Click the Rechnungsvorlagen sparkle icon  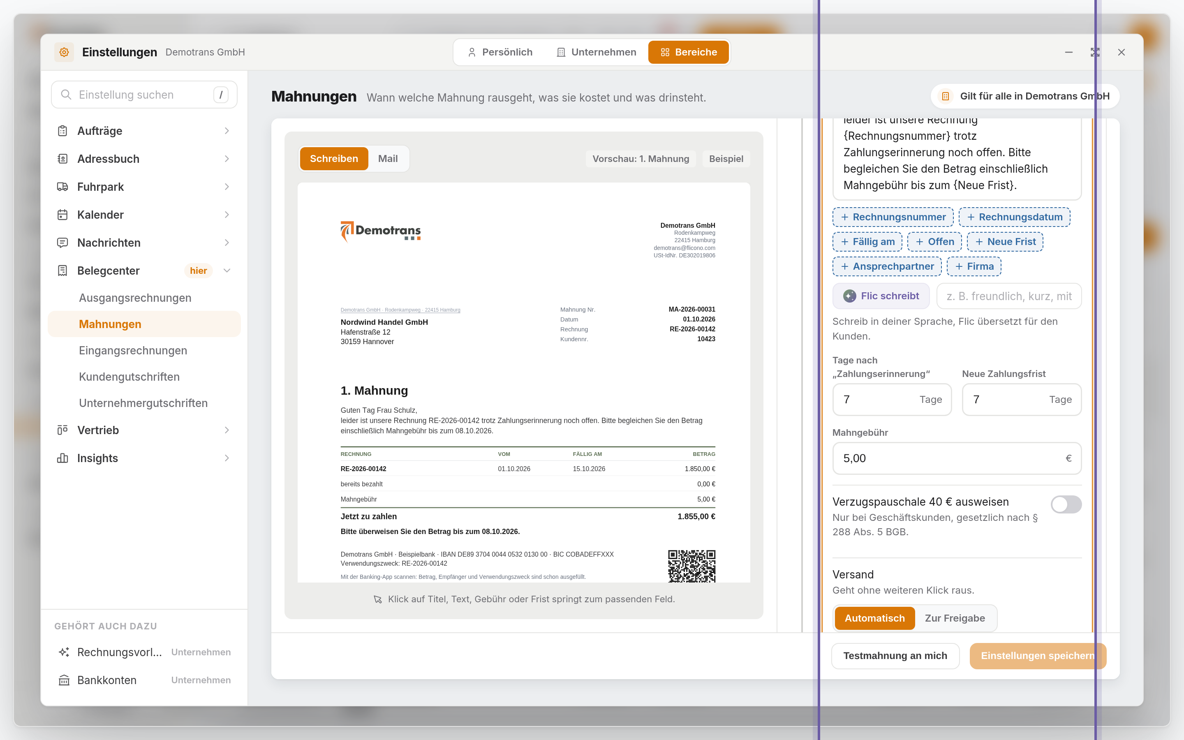point(64,652)
